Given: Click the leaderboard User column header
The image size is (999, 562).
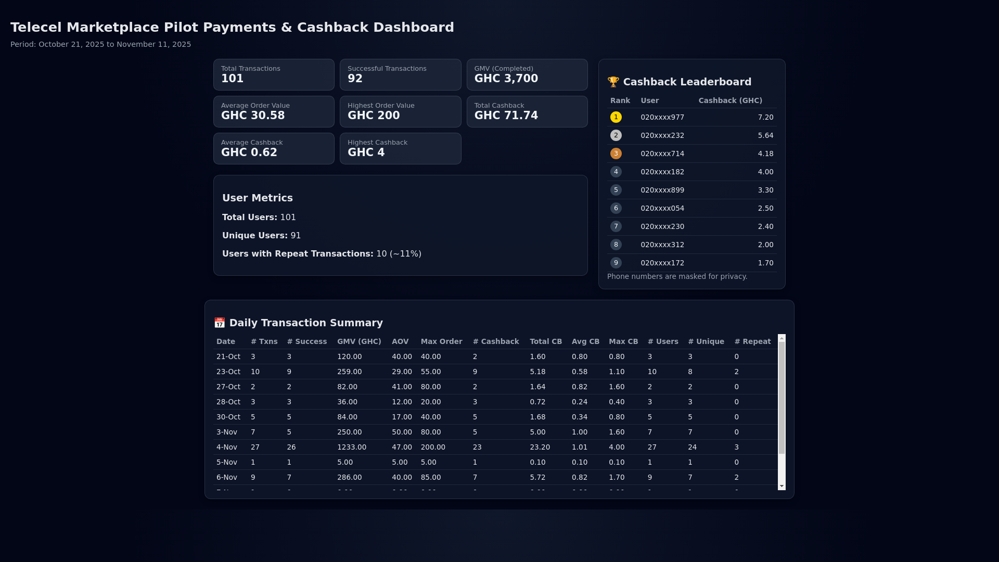Looking at the screenshot, I should 650,100.
